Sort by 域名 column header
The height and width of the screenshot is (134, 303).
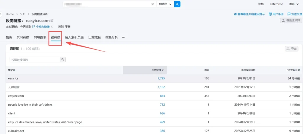[x=207, y=70]
